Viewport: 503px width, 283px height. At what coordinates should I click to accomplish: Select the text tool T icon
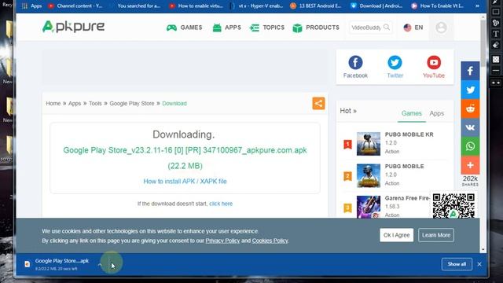pyautogui.click(x=496, y=33)
